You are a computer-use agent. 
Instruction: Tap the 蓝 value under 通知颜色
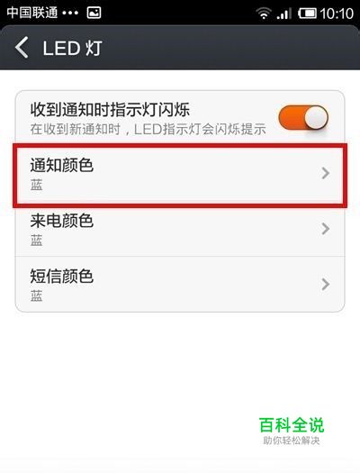tap(36, 185)
